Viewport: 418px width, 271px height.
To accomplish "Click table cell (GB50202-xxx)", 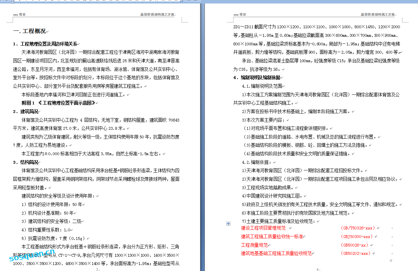I will 355,254.
